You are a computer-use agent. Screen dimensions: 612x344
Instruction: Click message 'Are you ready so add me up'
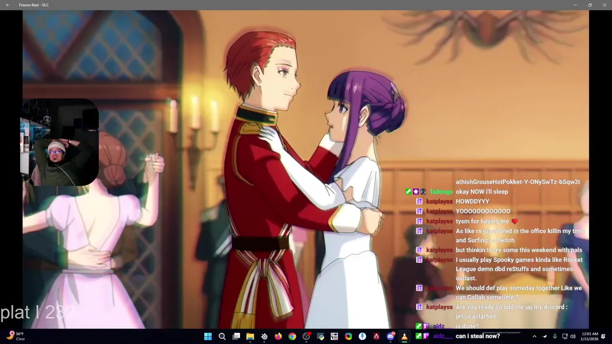click(512, 312)
